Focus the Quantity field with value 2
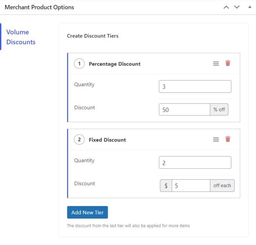The image size is (256, 245). click(x=195, y=162)
